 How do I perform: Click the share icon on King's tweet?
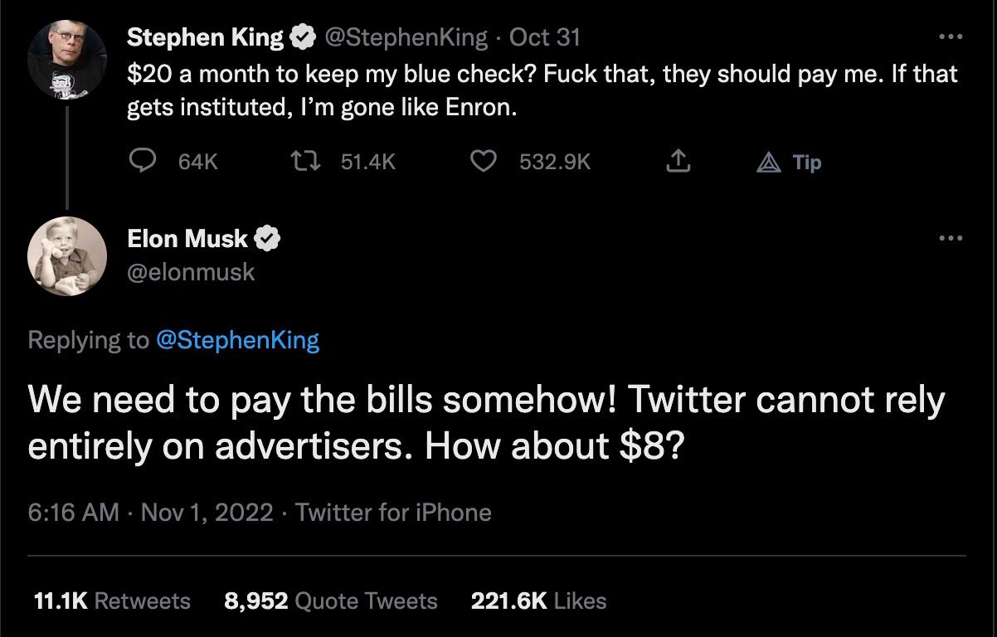[678, 161]
